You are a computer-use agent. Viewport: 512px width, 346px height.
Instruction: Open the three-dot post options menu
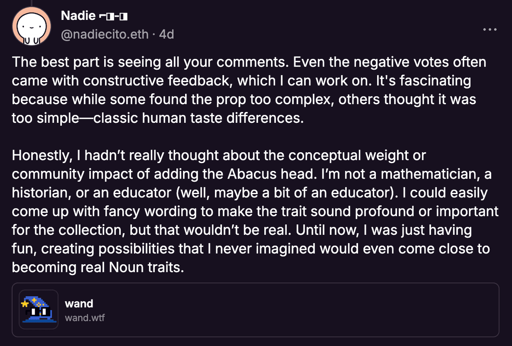coord(490,29)
